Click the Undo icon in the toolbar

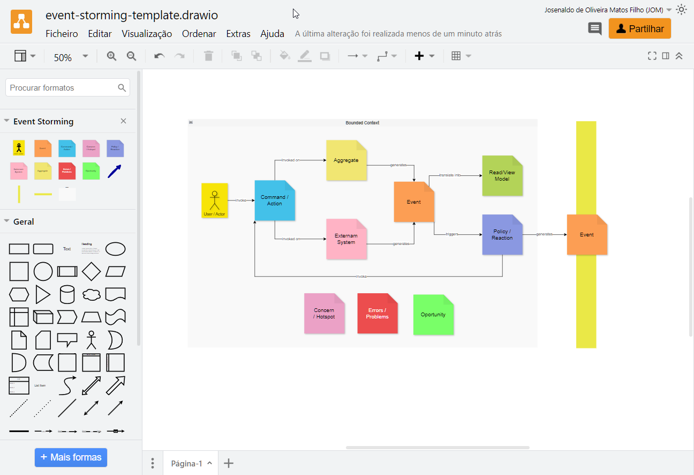pyautogui.click(x=159, y=56)
